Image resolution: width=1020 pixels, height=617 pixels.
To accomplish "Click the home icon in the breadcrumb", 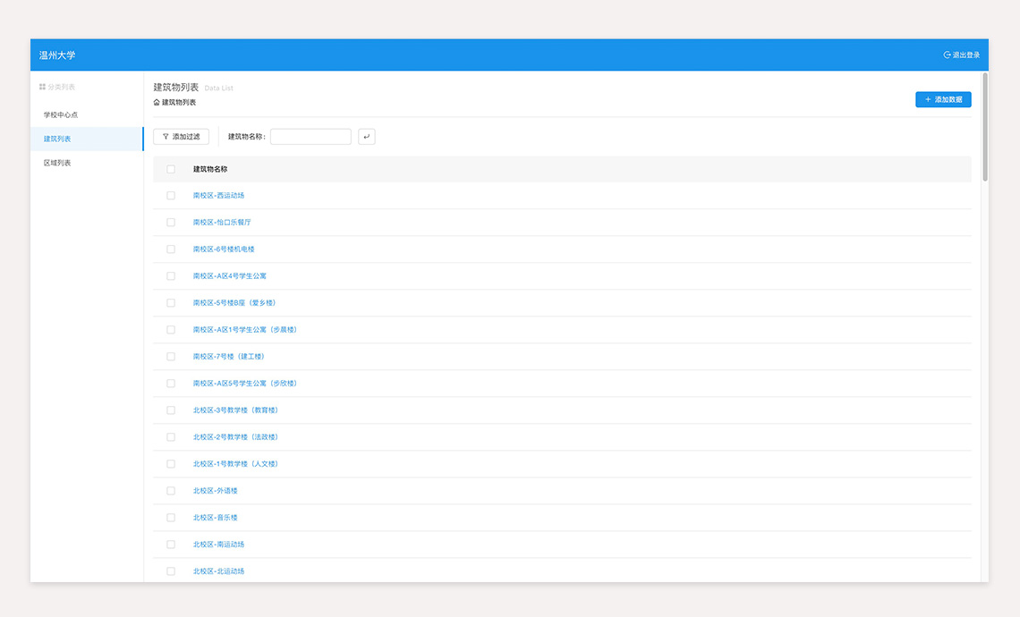I will tap(157, 103).
